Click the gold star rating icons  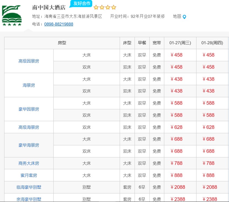tap(105, 7)
